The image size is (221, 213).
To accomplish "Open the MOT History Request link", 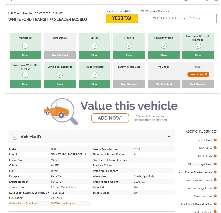I will pos(63,203).
